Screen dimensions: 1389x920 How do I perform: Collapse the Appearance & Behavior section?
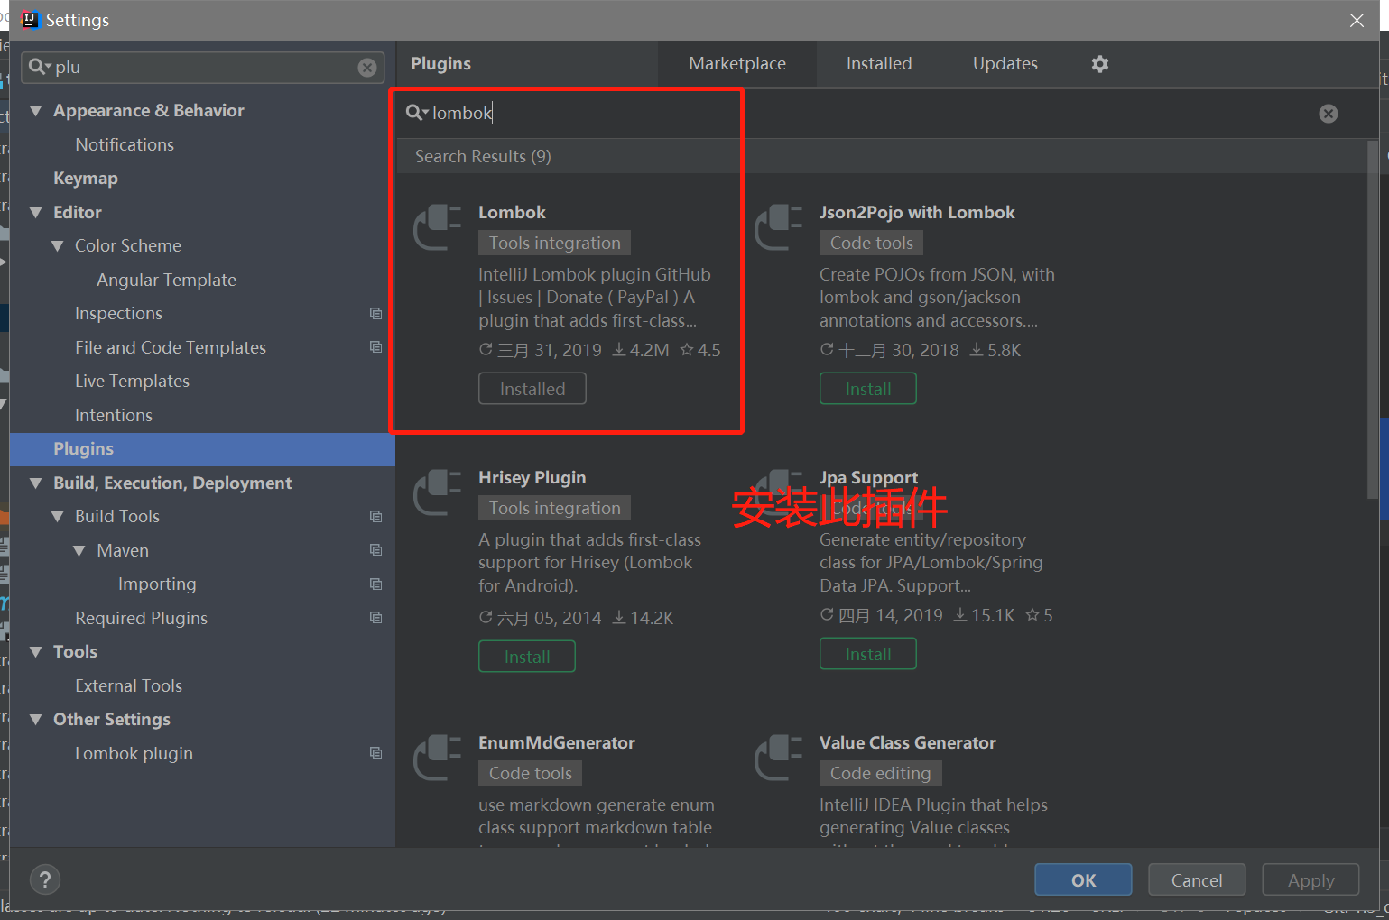pyautogui.click(x=36, y=111)
